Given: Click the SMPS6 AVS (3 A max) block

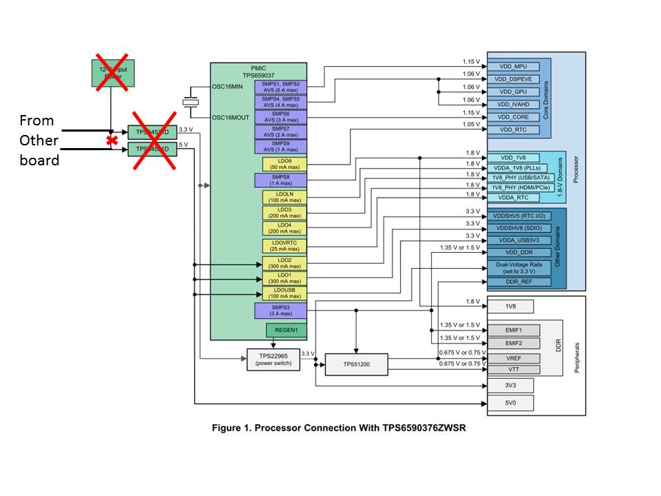Looking at the screenshot, I should tap(280, 117).
